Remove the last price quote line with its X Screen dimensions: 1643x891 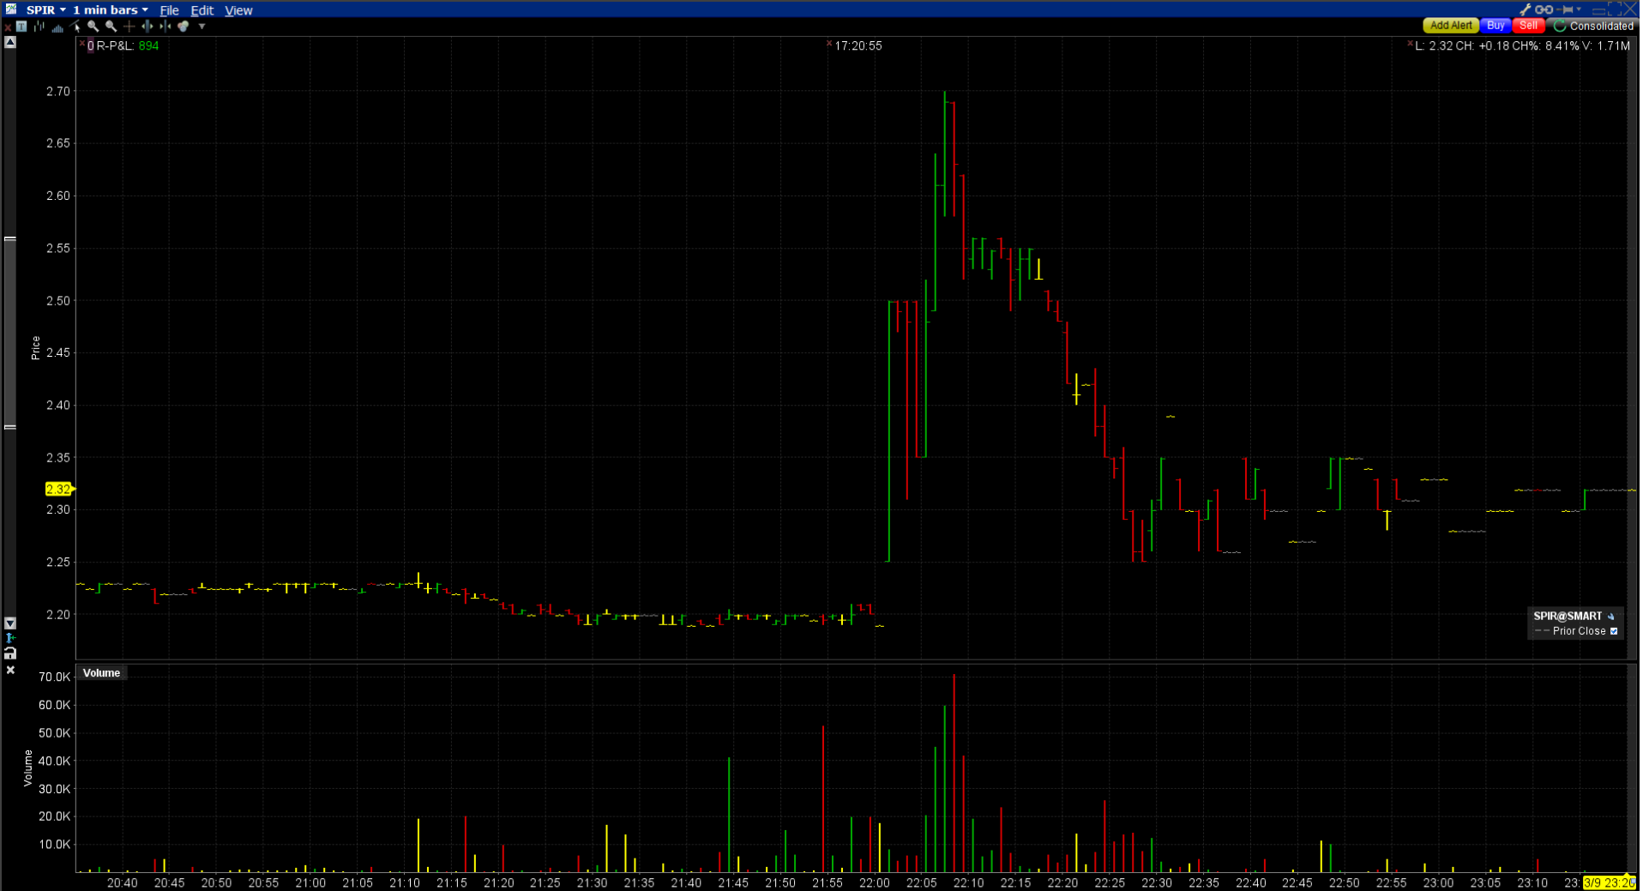click(x=1410, y=43)
